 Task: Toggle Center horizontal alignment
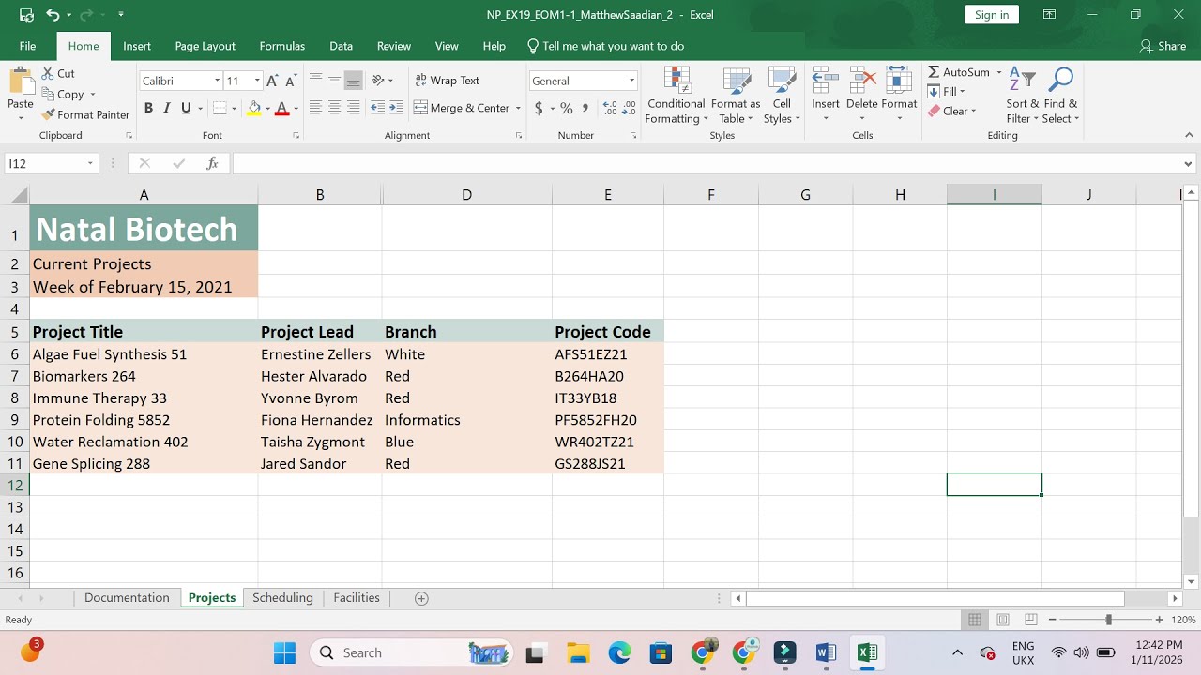pos(334,108)
